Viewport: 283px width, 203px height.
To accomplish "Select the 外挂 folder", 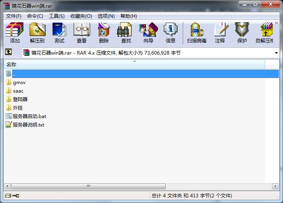I will coord(14,108).
